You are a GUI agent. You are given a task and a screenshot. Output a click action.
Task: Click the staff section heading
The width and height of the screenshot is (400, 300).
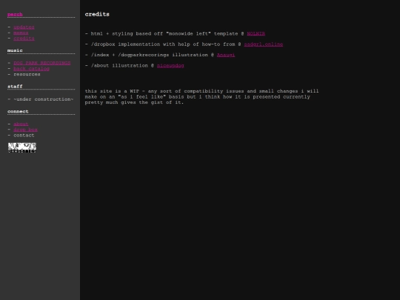tap(15, 87)
